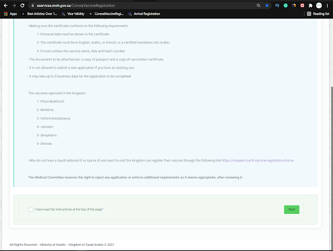Click the 'Sinovac' list item text

click(x=45, y=143)
